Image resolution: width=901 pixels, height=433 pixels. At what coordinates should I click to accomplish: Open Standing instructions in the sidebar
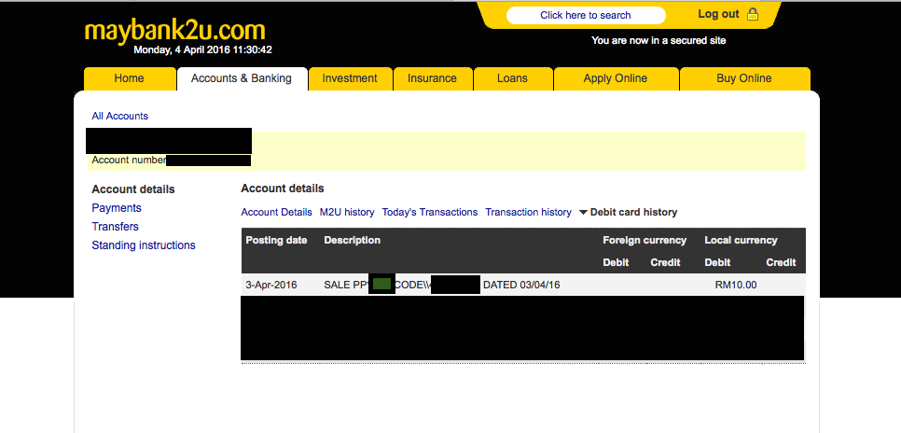pos(144,245)
